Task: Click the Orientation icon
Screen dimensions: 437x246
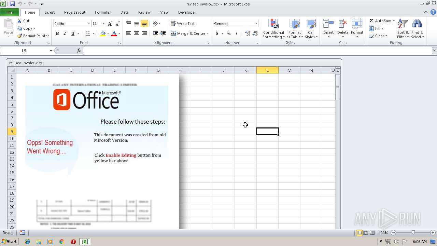Action: [x=155, y=24]
